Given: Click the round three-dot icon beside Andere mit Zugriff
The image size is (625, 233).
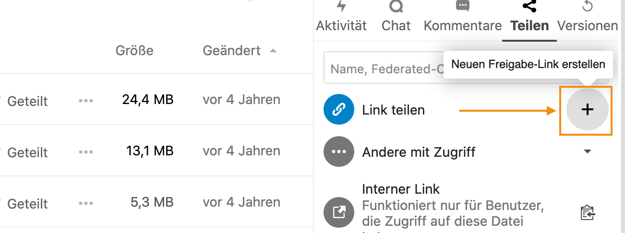Looking at the screenshot, I should [339, 152].
